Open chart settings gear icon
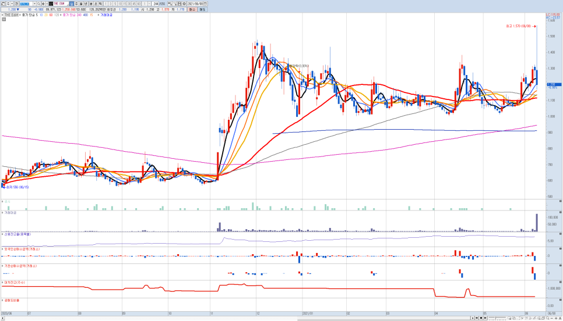 coord(184,3)
